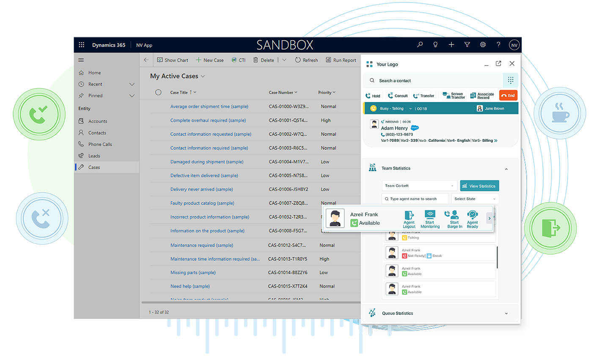Show more agent actions arrow
The height and width of the screenshot is (356, 599).
point(489,218)
